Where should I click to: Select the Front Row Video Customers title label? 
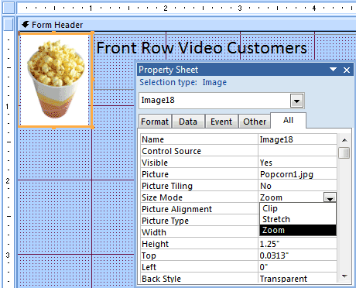pos(201,48)
